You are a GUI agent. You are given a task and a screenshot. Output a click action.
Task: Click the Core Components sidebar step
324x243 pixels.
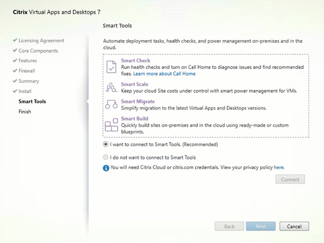[38, 50]
